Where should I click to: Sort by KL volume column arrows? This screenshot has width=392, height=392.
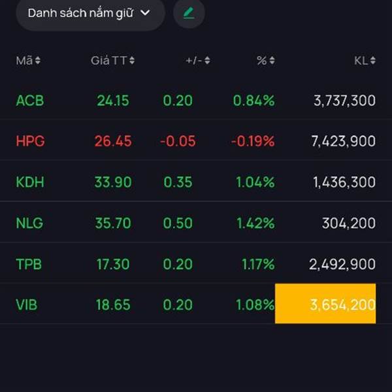click(373, 61)
